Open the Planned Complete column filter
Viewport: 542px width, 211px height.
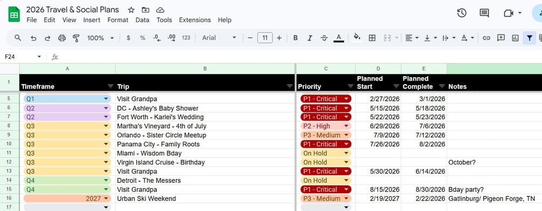[442, 86]
